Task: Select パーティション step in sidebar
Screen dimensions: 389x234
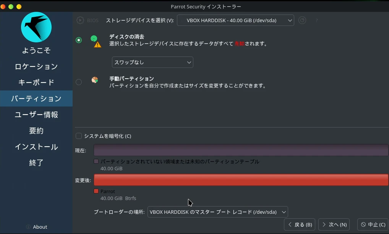Action: coord(36,98)
